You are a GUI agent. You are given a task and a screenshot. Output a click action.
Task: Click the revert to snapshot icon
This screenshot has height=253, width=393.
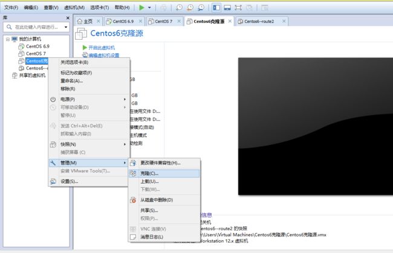[x=190, y=7]
